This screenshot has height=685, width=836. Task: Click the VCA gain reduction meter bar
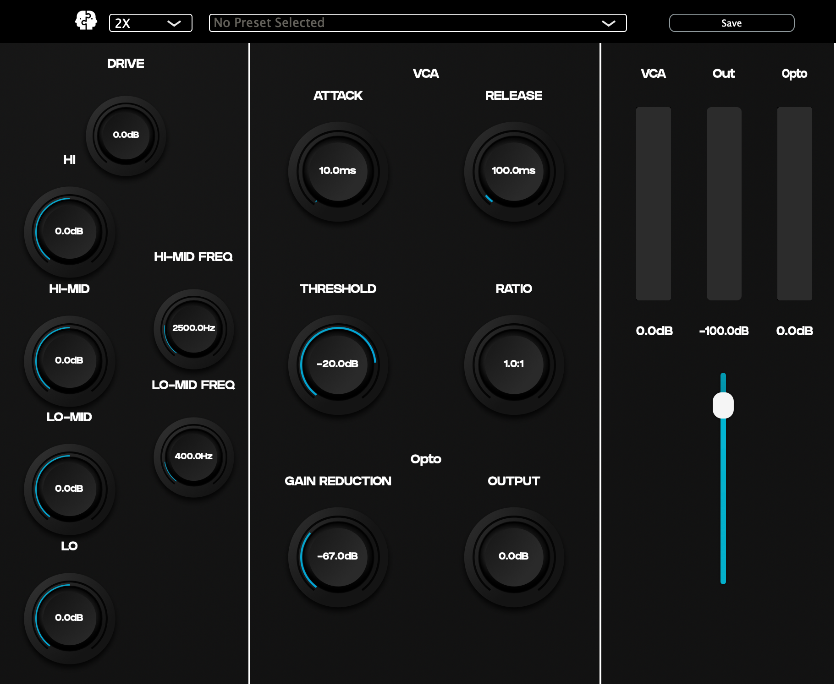point(654,204)
